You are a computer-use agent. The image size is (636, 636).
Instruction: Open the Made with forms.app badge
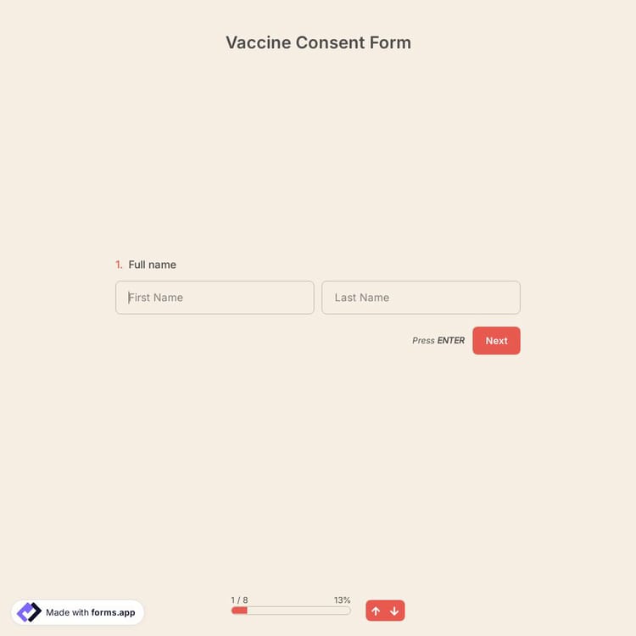pos(78,612)
